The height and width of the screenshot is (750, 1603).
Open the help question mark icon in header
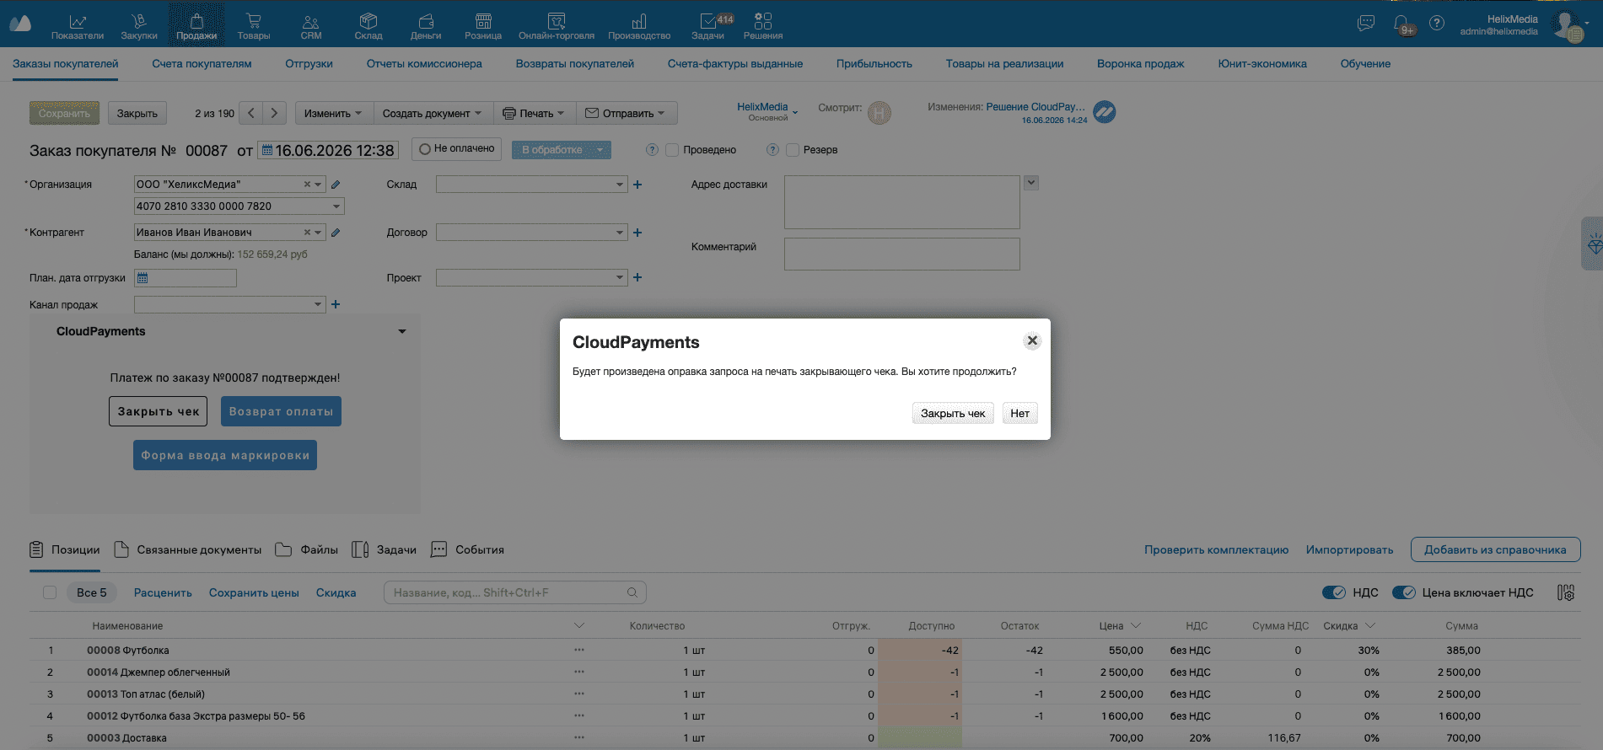point(1437,23)
